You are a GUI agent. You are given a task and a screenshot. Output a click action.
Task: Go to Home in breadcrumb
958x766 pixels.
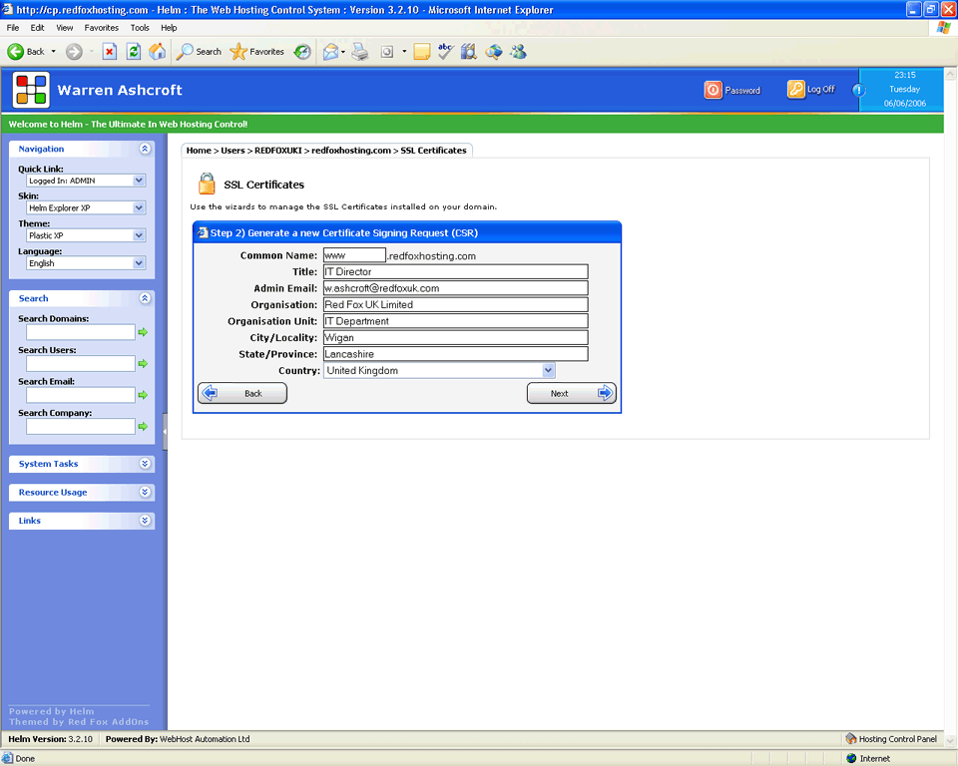tap(199, 151)
